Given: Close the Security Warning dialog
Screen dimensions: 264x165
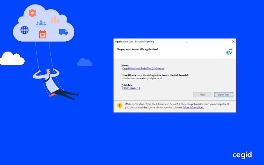Looking at the screenshot, I should (233, 41).
